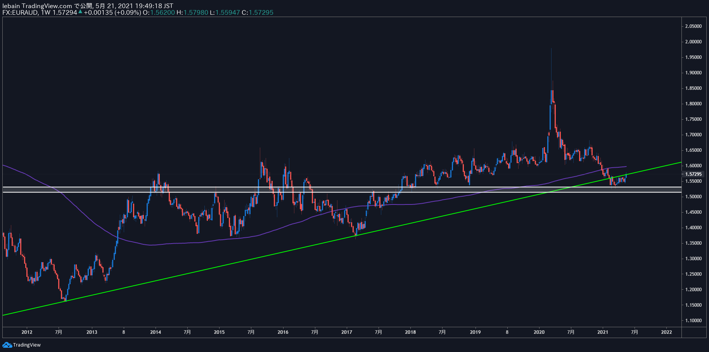This screenshot has height=352, width=709.
Task: Click the 2012 time axis label
Action: pos(27,332)
